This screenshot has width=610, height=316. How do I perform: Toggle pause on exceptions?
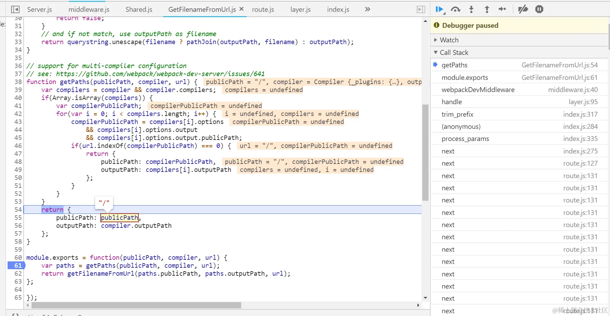point(539,9)
